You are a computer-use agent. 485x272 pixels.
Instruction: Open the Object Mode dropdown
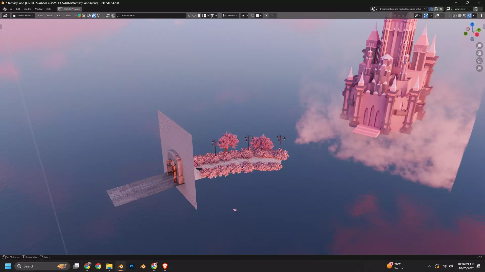(23, 16)
